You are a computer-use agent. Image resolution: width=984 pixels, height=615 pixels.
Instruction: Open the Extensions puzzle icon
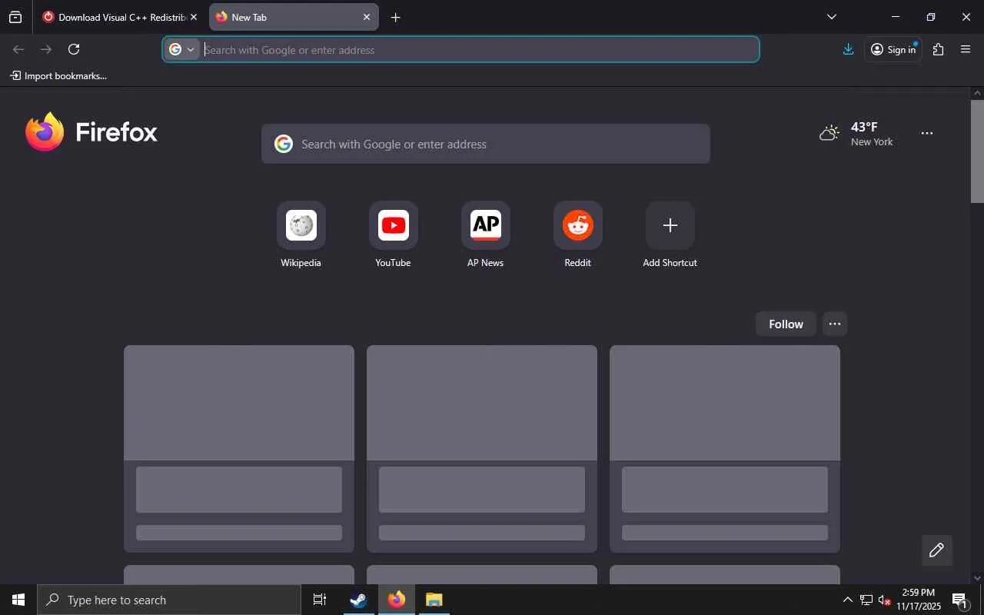click(938, 49)
